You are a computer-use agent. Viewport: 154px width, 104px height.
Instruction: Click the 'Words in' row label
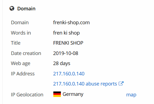coord(21,33)
